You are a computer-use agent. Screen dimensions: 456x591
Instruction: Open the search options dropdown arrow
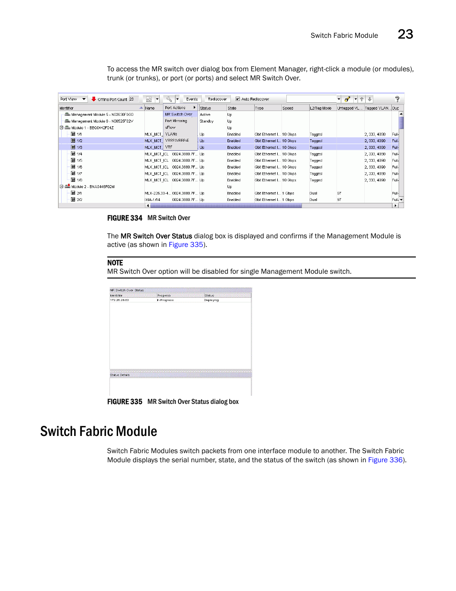coord(356,99)
